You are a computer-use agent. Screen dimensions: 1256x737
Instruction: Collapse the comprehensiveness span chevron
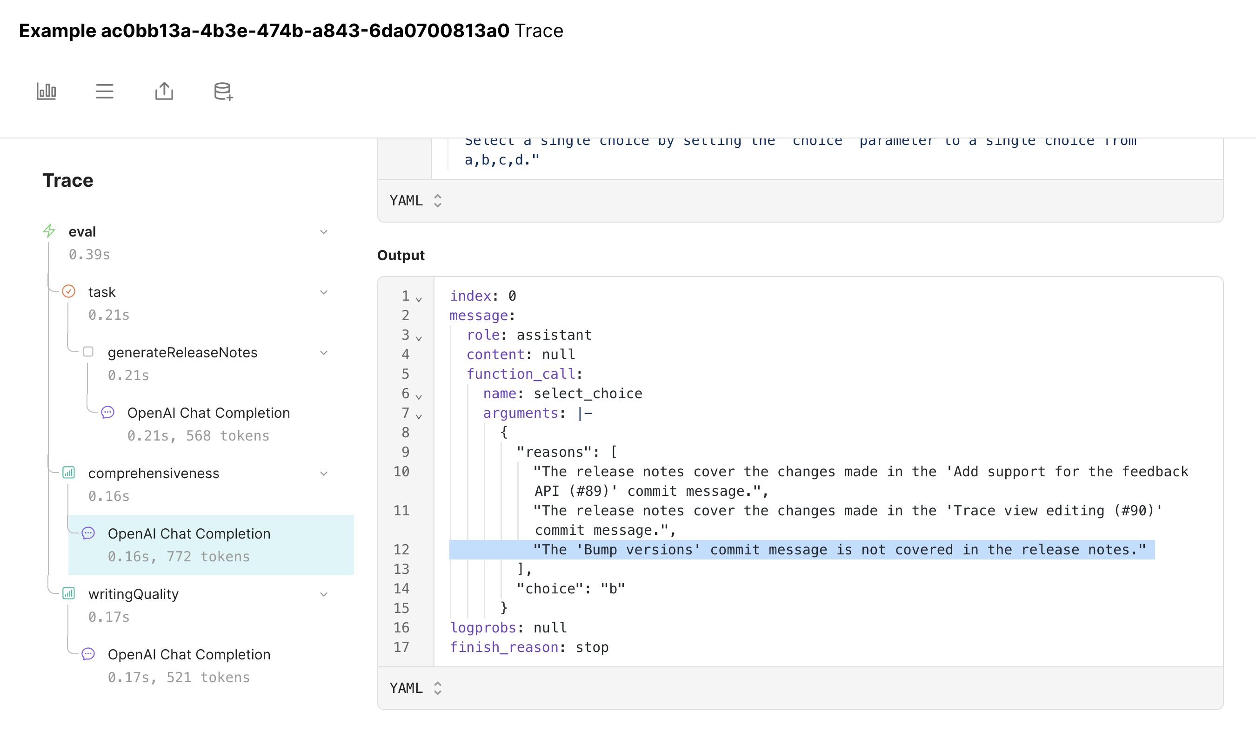pyautogui.click(x=323, y=474)
